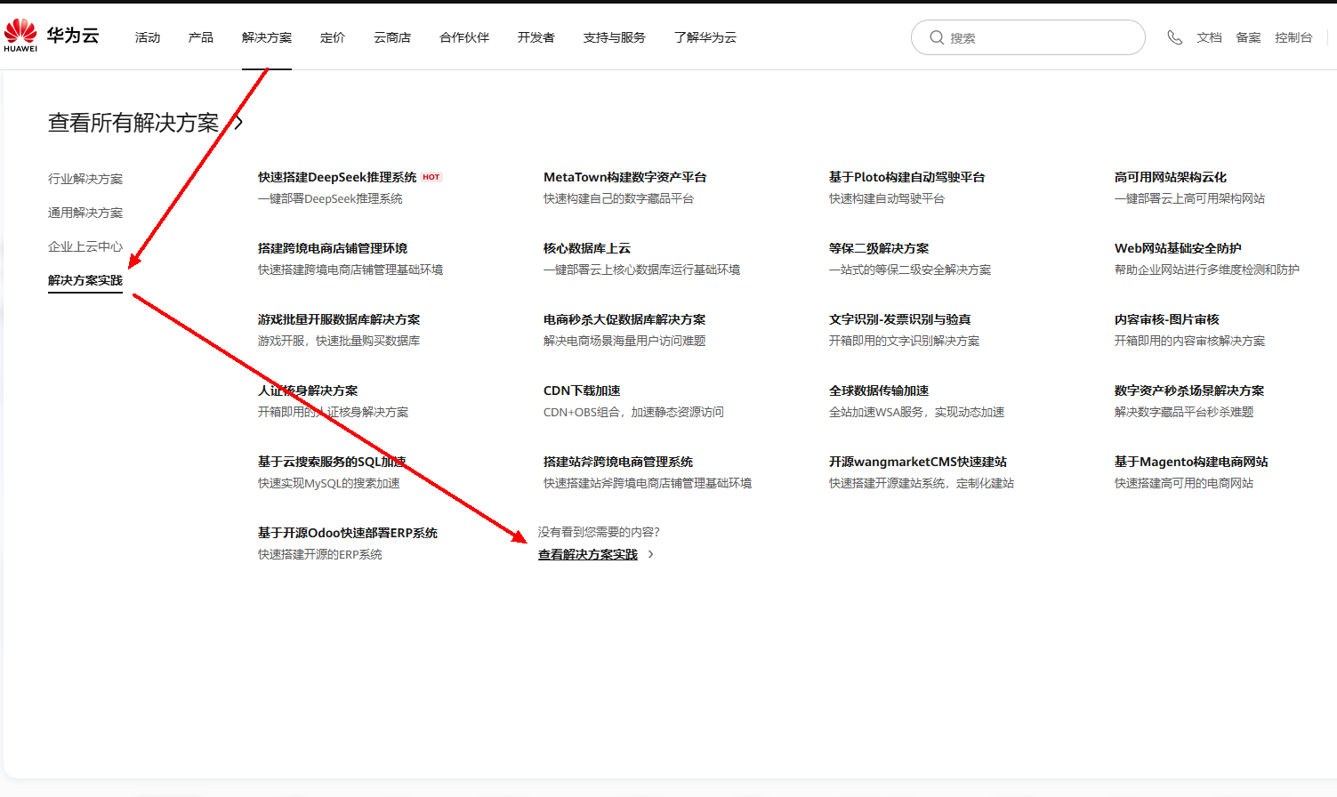Open 全球数据传输加速
The width and height of the screenshot is (1337, 797).
click(879, 390)
